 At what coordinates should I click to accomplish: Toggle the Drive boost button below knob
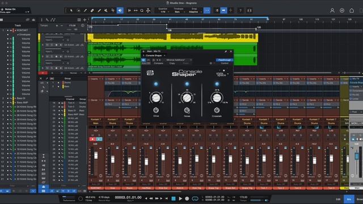[156, 110]
